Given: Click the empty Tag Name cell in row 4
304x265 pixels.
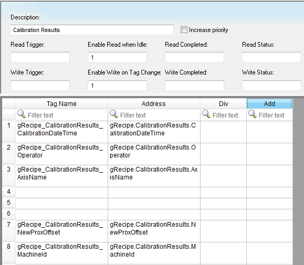Looking at the screenshot, I should click(x=61, y=193).
